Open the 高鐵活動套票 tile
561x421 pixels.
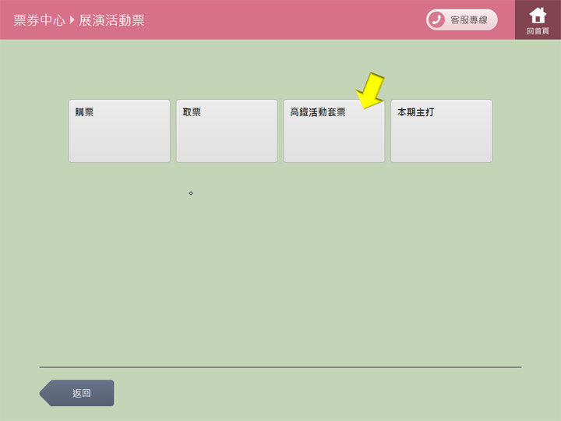pos(334,131)
